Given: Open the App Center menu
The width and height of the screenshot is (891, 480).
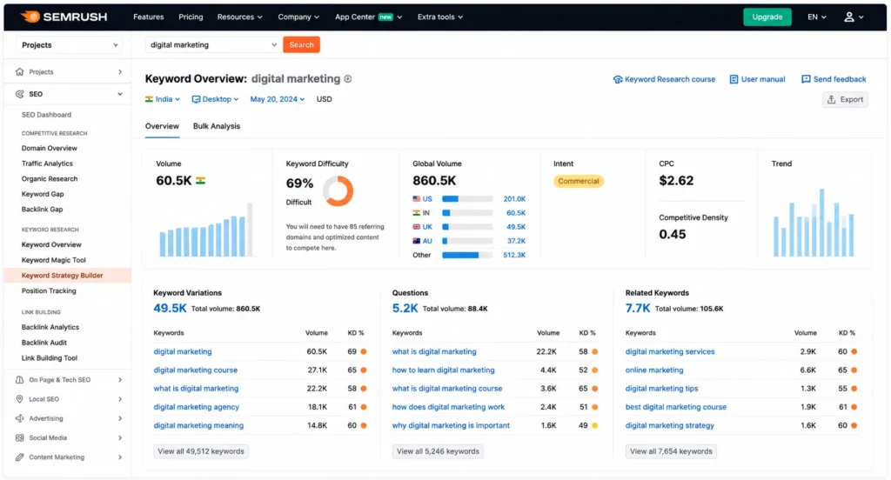Looking at the screenshot, I should [368, 17].
